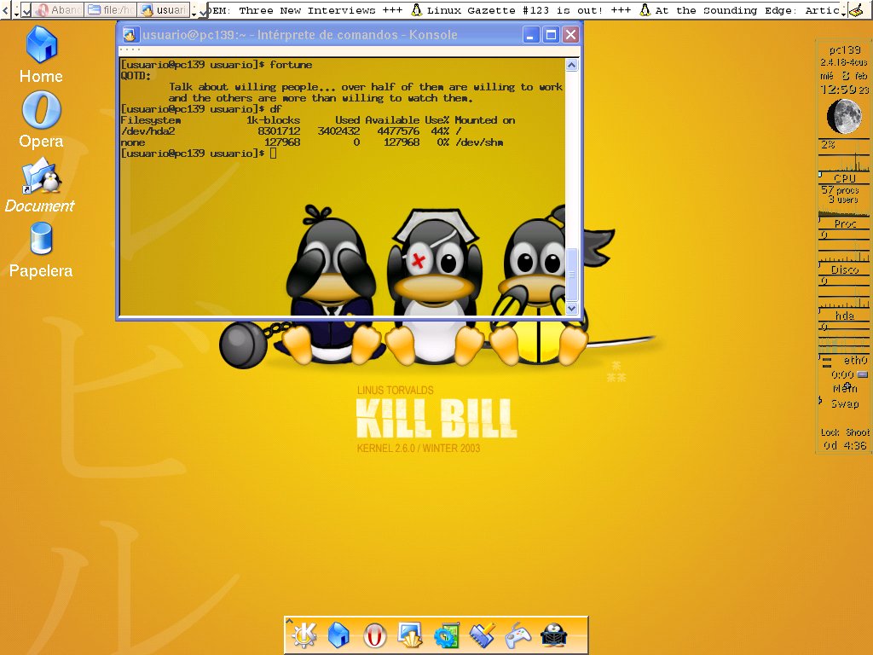Click the Lock button in gkrellm

[x=830, y=432]
